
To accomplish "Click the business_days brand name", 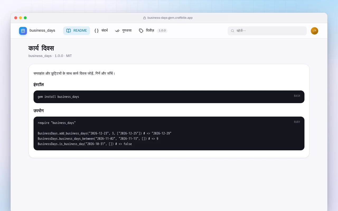I will [42, 31].
